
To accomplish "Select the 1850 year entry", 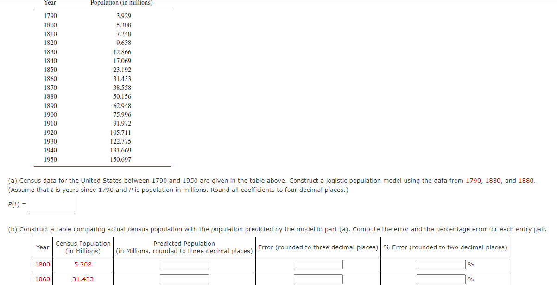I will [51, 70].
